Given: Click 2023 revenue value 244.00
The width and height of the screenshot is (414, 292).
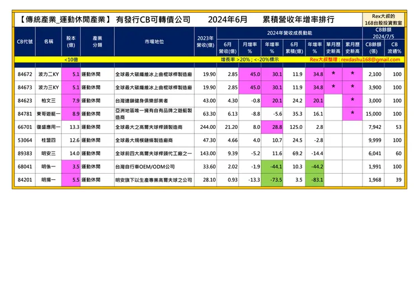Looking at the screenshot, I should 208,127.
